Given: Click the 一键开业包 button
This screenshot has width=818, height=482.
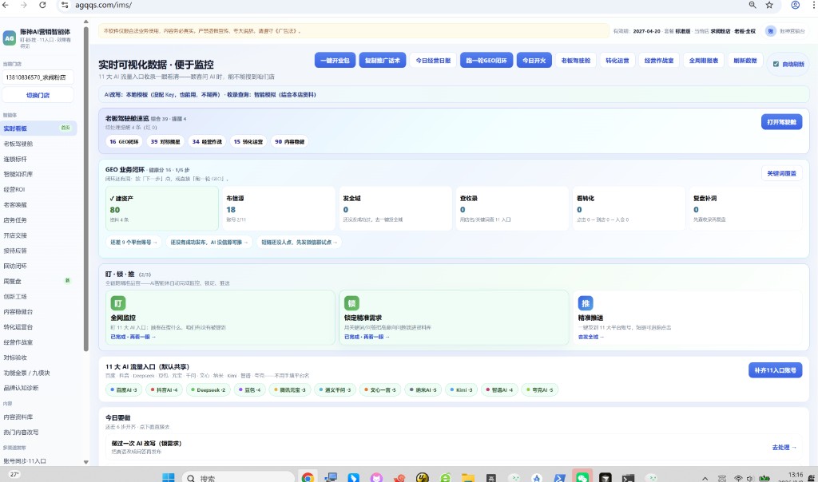Looking at the screenshot, I should [335, 61].
